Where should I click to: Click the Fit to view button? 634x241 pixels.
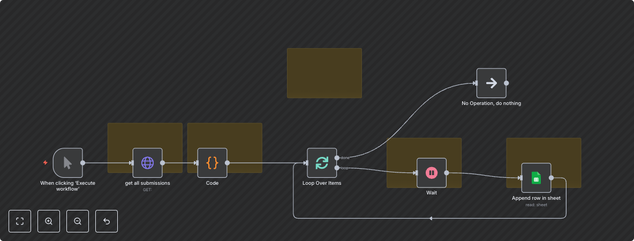[x=20, y=221]
